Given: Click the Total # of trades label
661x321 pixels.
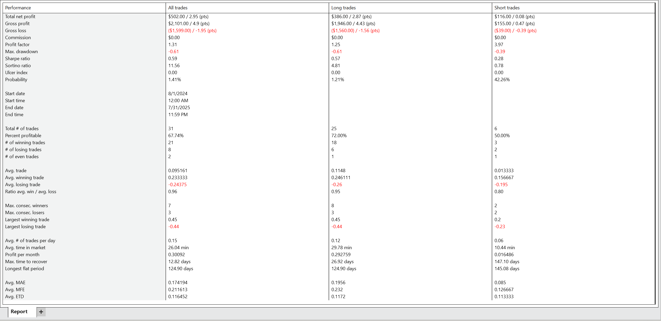Looking at the screenshot, I should 22,129.
